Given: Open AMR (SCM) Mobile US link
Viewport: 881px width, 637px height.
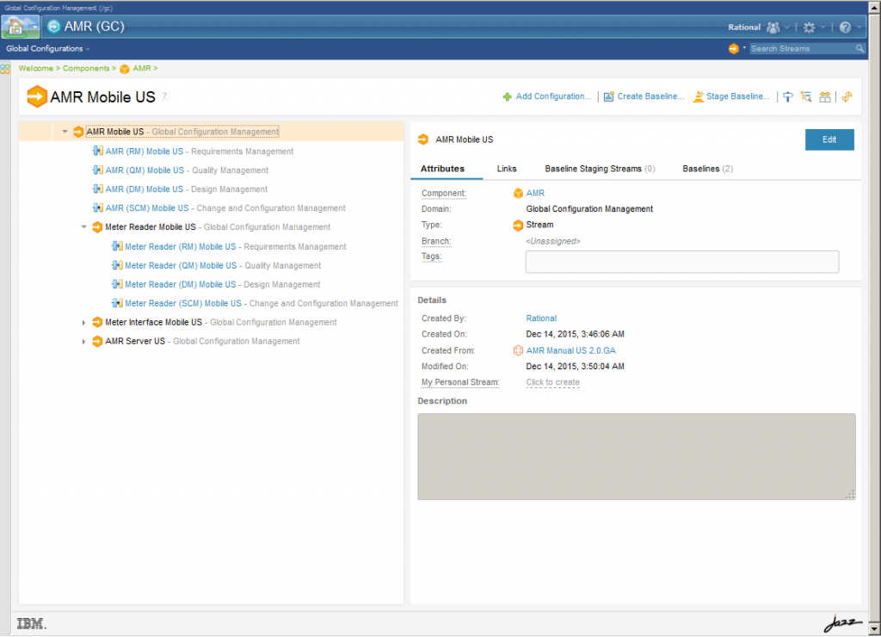Looking at the screenshot, I should point(147,208).
